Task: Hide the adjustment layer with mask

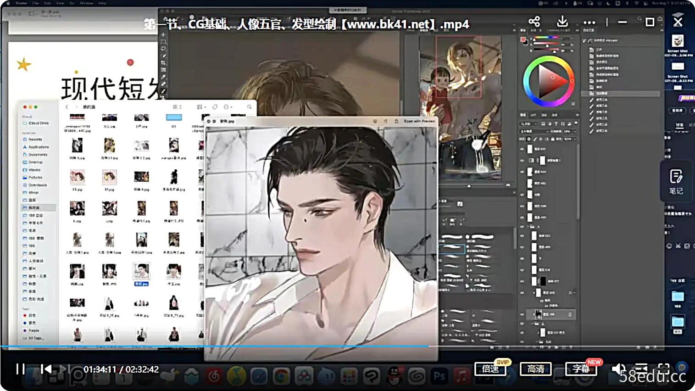Action: pos(522,161)
